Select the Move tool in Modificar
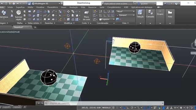196x110 pixels. coord(68,12)
